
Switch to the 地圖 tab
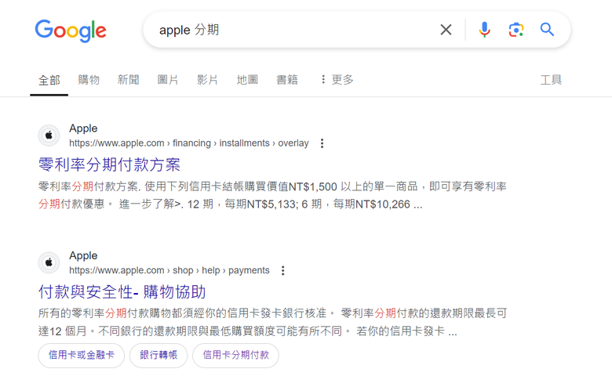point(247,80)
